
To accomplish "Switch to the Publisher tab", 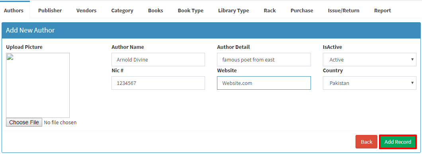I will [x=50, y=10].
